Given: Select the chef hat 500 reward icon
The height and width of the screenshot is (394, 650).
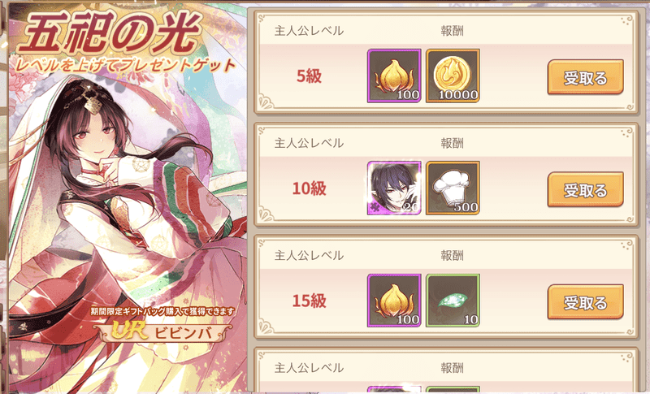Looking at the screenshot, I should tap(453, 188).
